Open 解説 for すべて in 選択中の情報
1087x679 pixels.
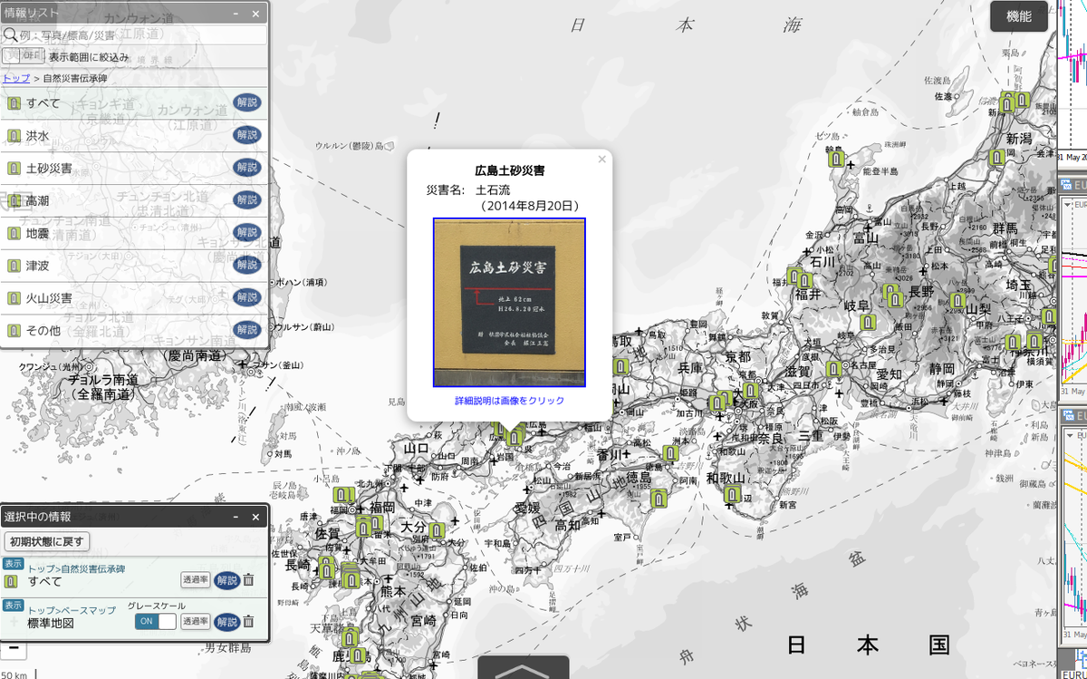point(226,580)
